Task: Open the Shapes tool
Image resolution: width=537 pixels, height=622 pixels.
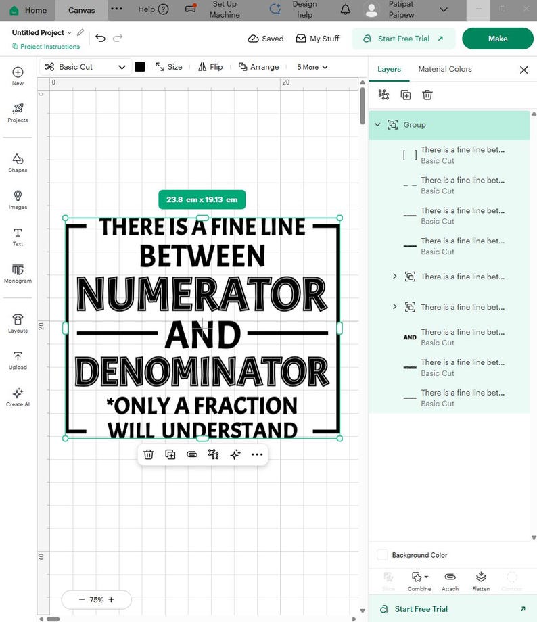Action: [x=18, y=163]
